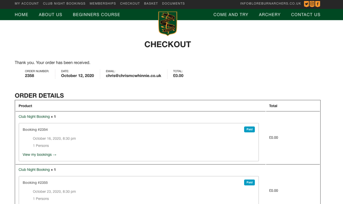Go to Beginners Course page

pyautogui.click(x=96, y=15)
